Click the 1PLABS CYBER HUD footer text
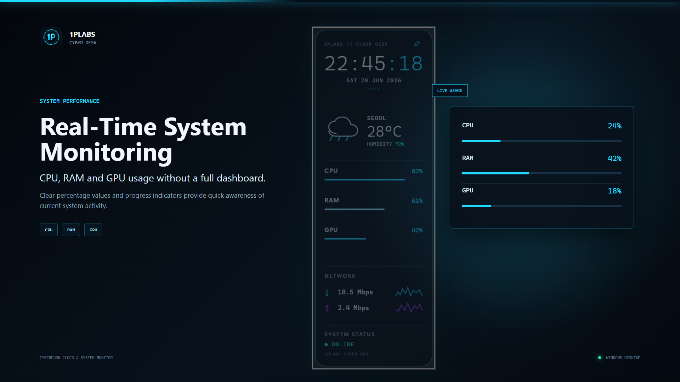680x382 pixels. pyautogui.click(x=346, y=354)
